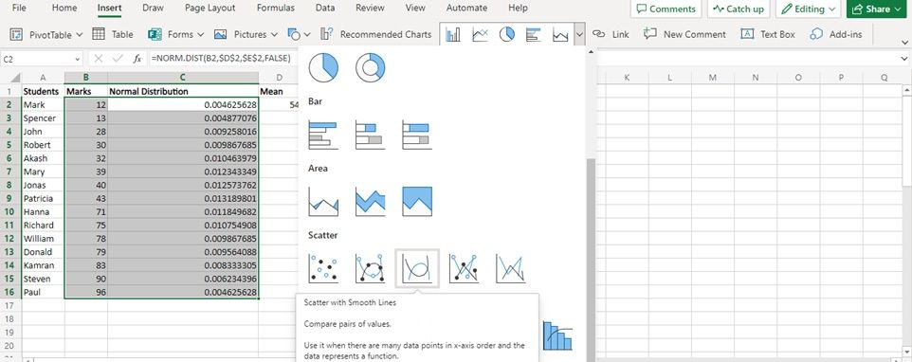Choose the Bar chart ribbon icon
This screenshot has width=912, height=362.
534,35
